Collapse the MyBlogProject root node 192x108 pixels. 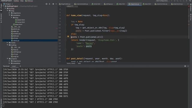[3, 6]
